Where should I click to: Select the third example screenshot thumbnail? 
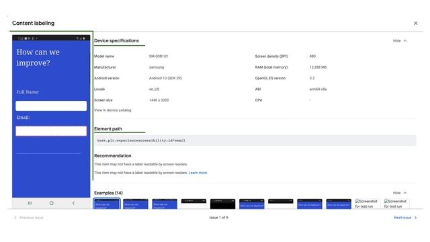(165, 204)
